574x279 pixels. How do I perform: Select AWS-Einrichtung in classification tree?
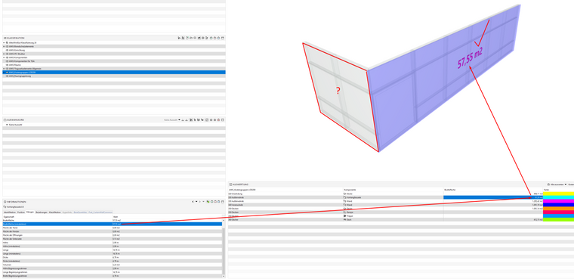(x=17, y=50)
